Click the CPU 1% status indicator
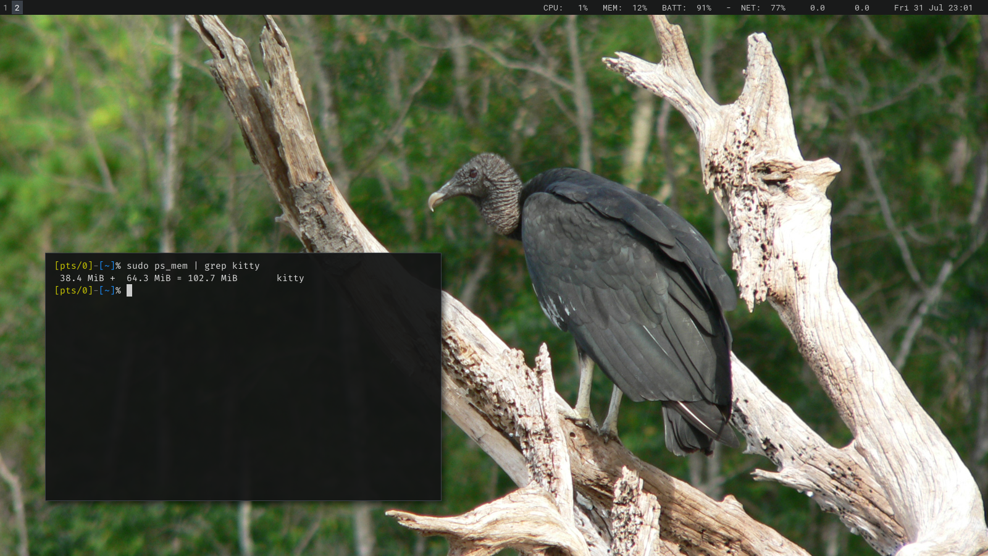 [x=566, y=8]
